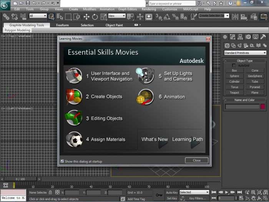
Task: Toggle Auto Key animation mode
Action: pos(171,192)
